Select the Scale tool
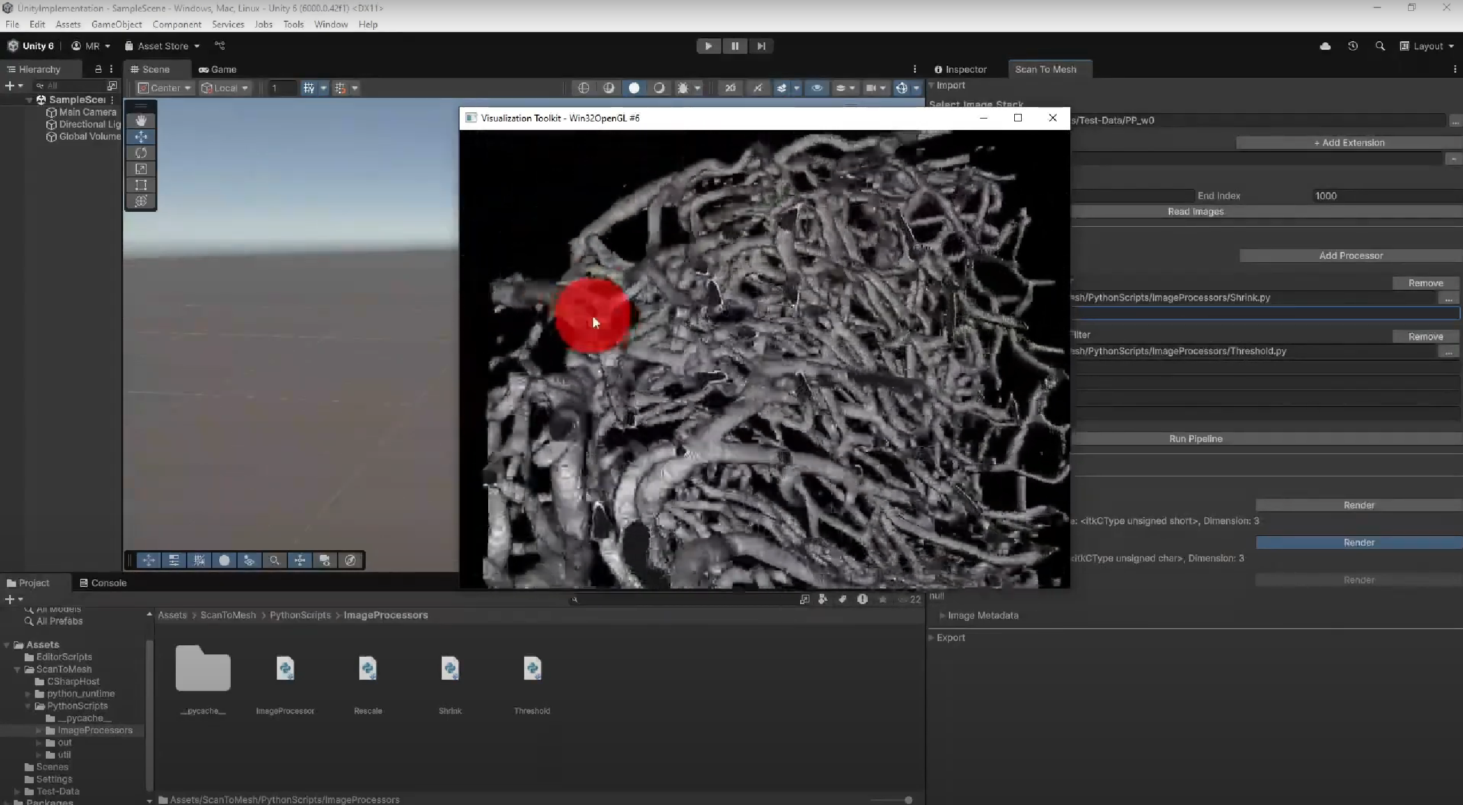This screenshot has width=1463, height=805. pyautogui.click(x=141, y=169)
